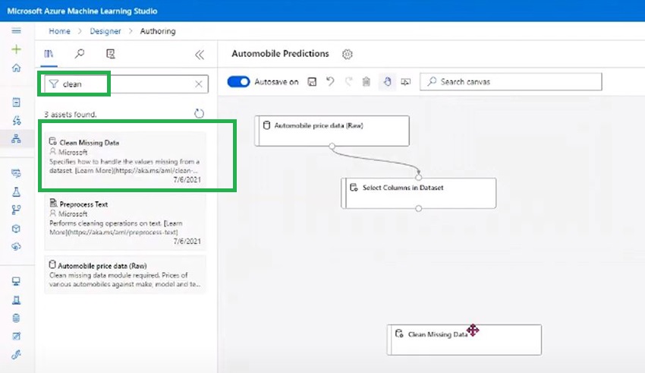
Task: Click the asset filter field containing 'clean'
Action: point(126,84)
